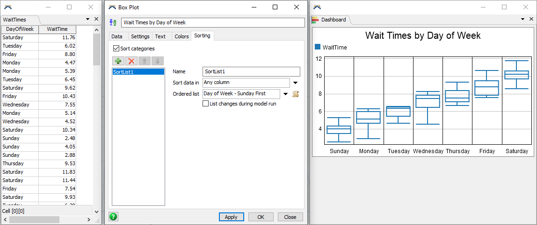Add a new sort list with the green plus
The width and height of the screenshot is (537, 225).
[118, 61]
